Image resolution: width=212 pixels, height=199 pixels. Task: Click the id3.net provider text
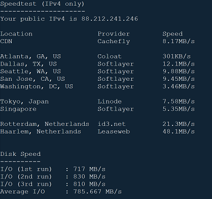[112, 124]
